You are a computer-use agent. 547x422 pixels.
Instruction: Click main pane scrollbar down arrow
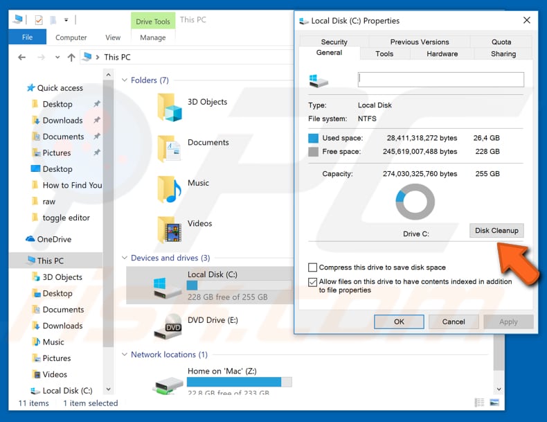(x=499, y=389)
